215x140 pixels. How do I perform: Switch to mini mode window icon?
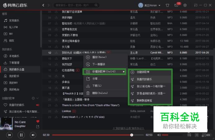click(196, 5)
